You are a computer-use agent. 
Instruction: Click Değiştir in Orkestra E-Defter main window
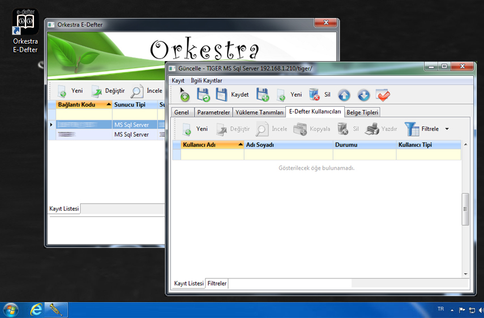pyautogui.click(x=108, y=91)
